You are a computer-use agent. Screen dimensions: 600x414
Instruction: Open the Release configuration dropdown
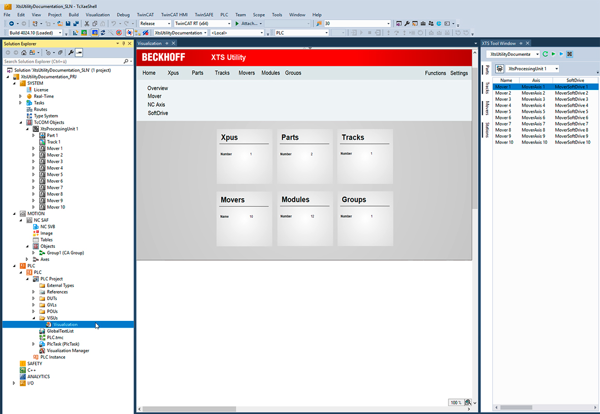pyautogui.click(x=155, y=24)
